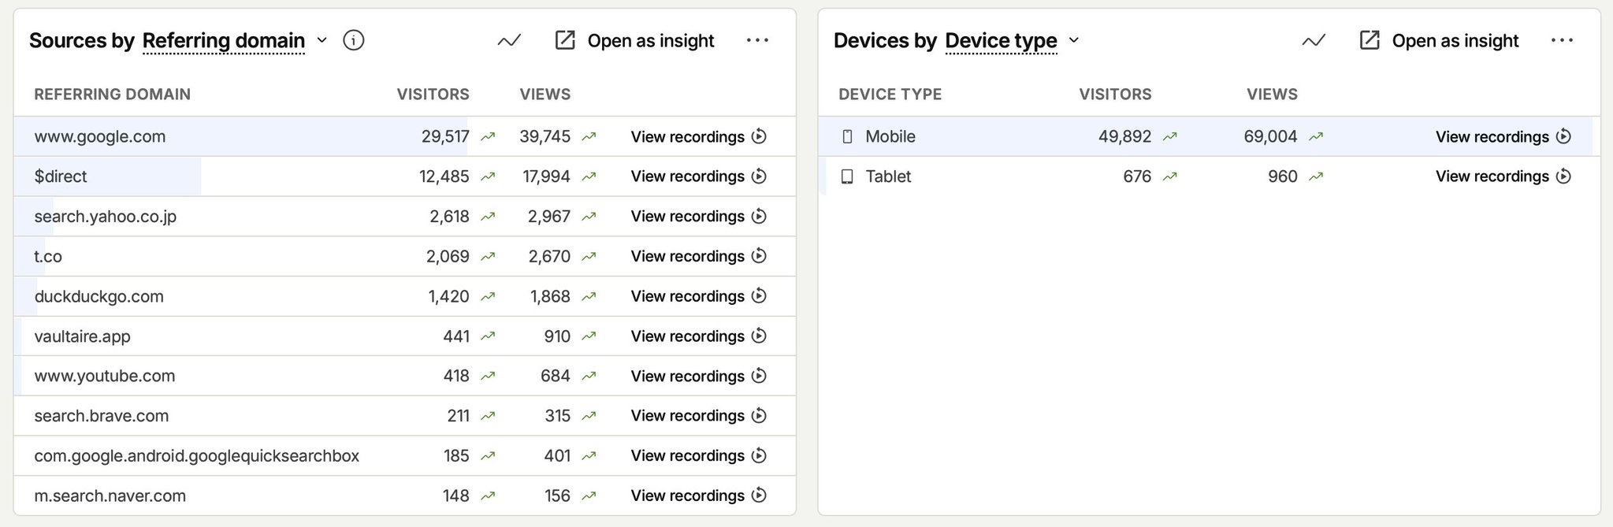Screen dimensions: 1613x527
Task: Open Devices as insight
Action: pyautogui.click(x=1439, y=40)
